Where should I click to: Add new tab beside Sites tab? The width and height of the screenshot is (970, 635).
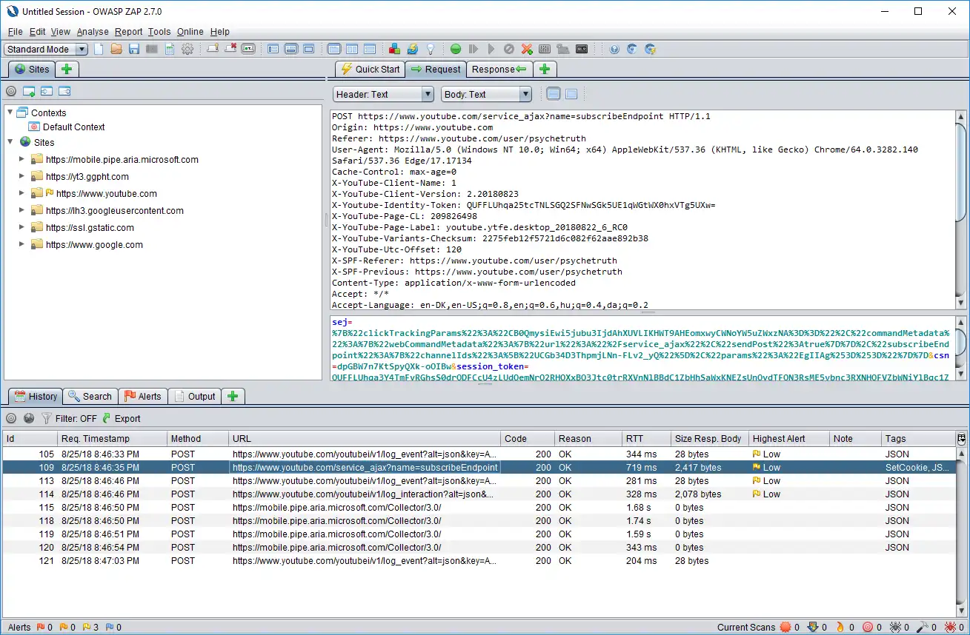[x=67, y=69]
